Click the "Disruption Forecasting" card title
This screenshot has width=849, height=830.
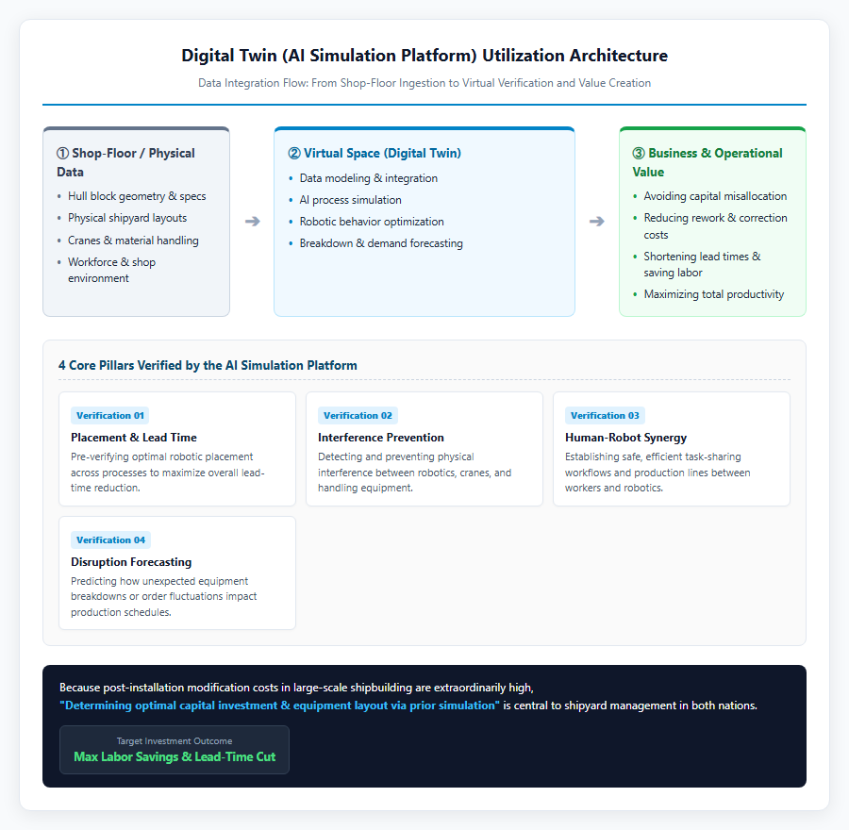[131, 562]
